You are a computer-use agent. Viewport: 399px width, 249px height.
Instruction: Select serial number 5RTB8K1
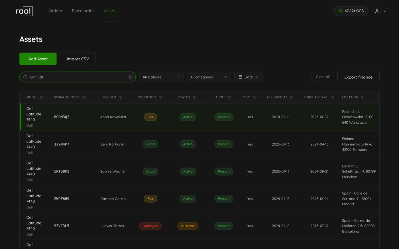pos(62,171)
